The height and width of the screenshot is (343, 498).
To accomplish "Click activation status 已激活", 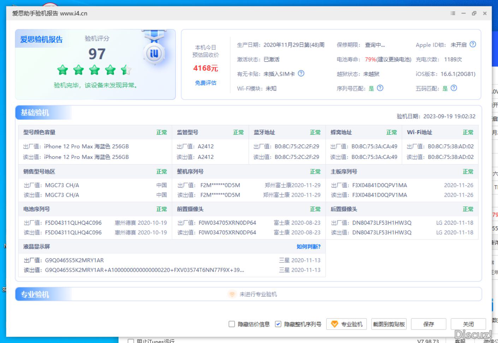I will [x=271, y=59].
